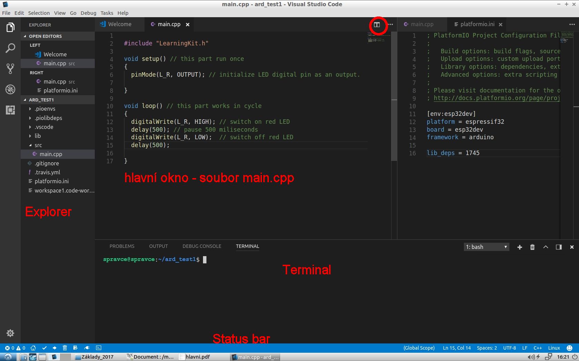This screenshot has height=361, width=579.
Task: Open the Selection menu
Action: click(x=39, y=13)
